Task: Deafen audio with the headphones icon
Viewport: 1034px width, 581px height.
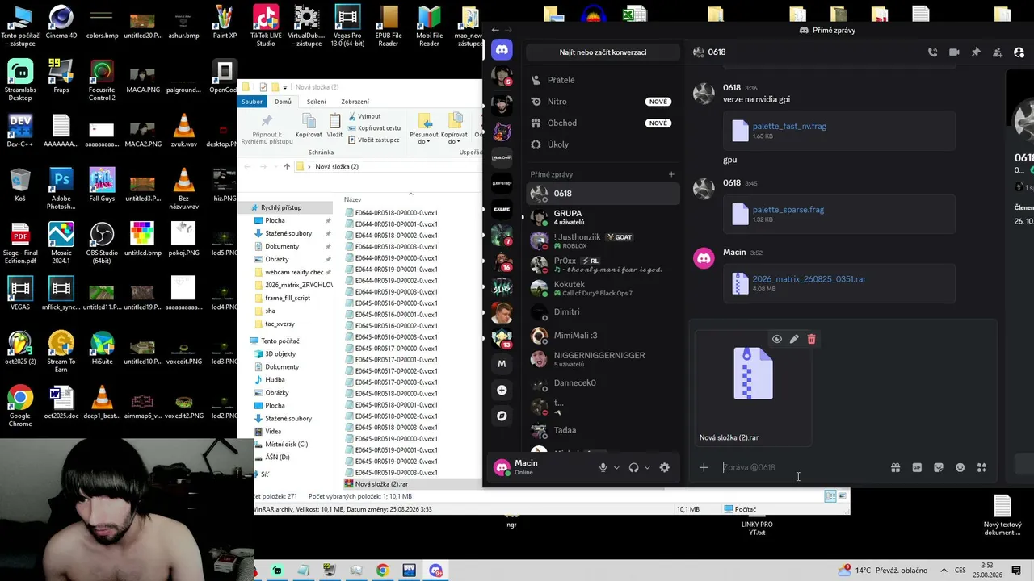Action: point(634,467)
